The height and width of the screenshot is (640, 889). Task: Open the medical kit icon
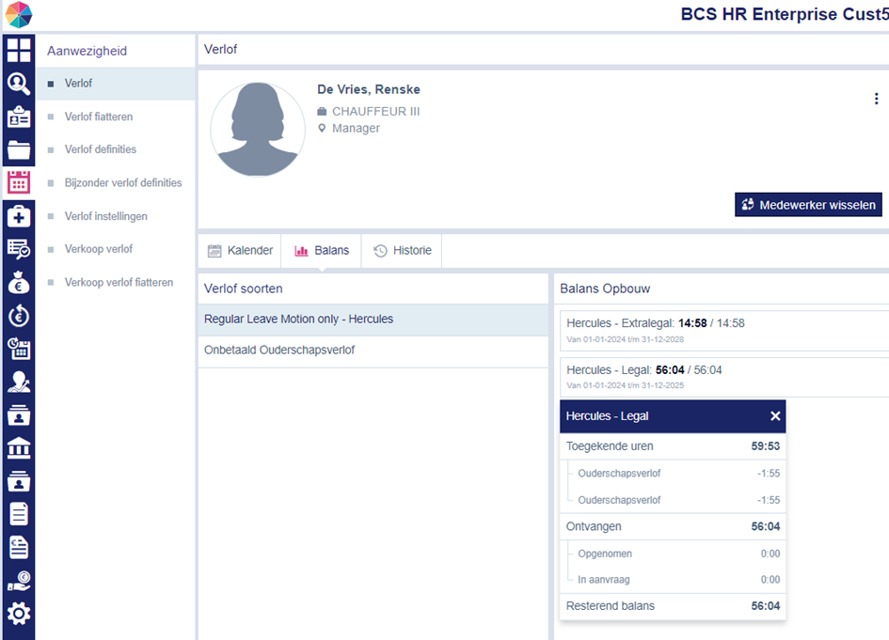coord(19,216)
